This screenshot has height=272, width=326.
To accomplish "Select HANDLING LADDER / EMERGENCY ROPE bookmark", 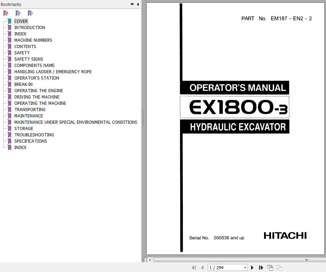I will pyautogui.click(x=53, y=72).
